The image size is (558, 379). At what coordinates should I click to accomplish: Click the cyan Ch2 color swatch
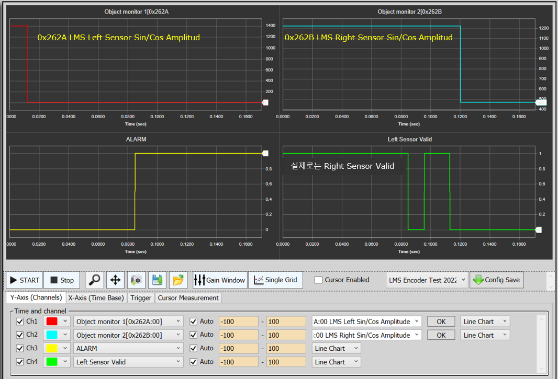52,335
